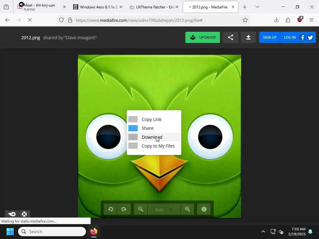The width and height of the screenshot is (319, 239).
Task: Show hidden tray icons chevron
Action: 263,232
